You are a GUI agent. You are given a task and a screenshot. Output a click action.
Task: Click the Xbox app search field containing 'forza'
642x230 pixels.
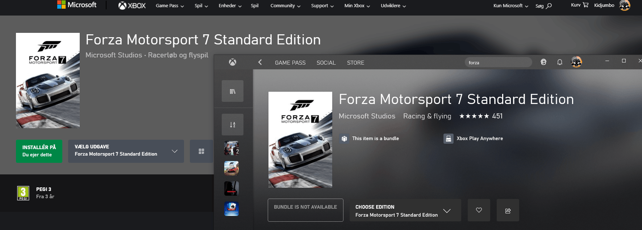tap(499, 62)
